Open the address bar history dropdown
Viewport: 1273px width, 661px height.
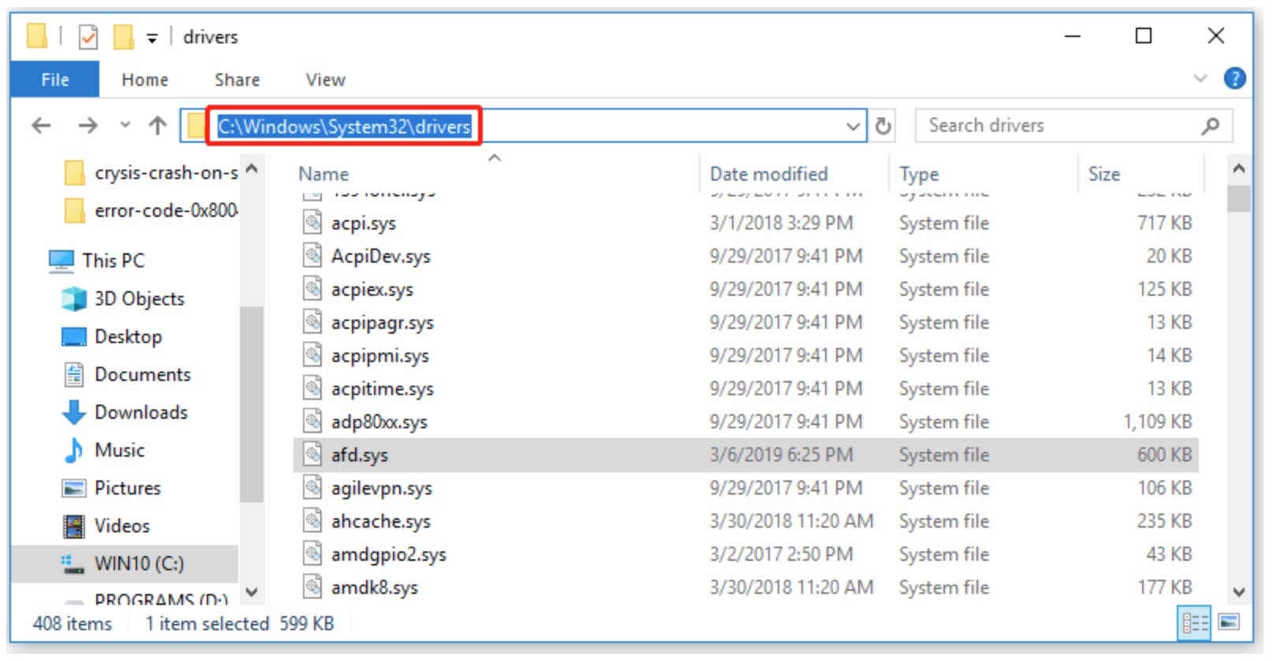pyautogui.click(x=853, y=126)
